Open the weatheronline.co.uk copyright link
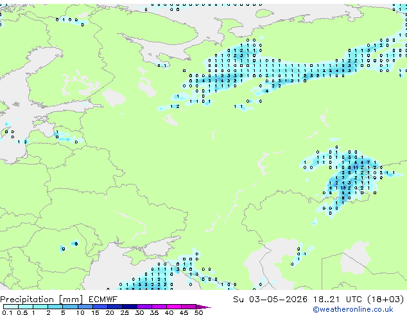The width and height of the screenshot is (407, 315). pyautogui.click(x=353, y=309)
